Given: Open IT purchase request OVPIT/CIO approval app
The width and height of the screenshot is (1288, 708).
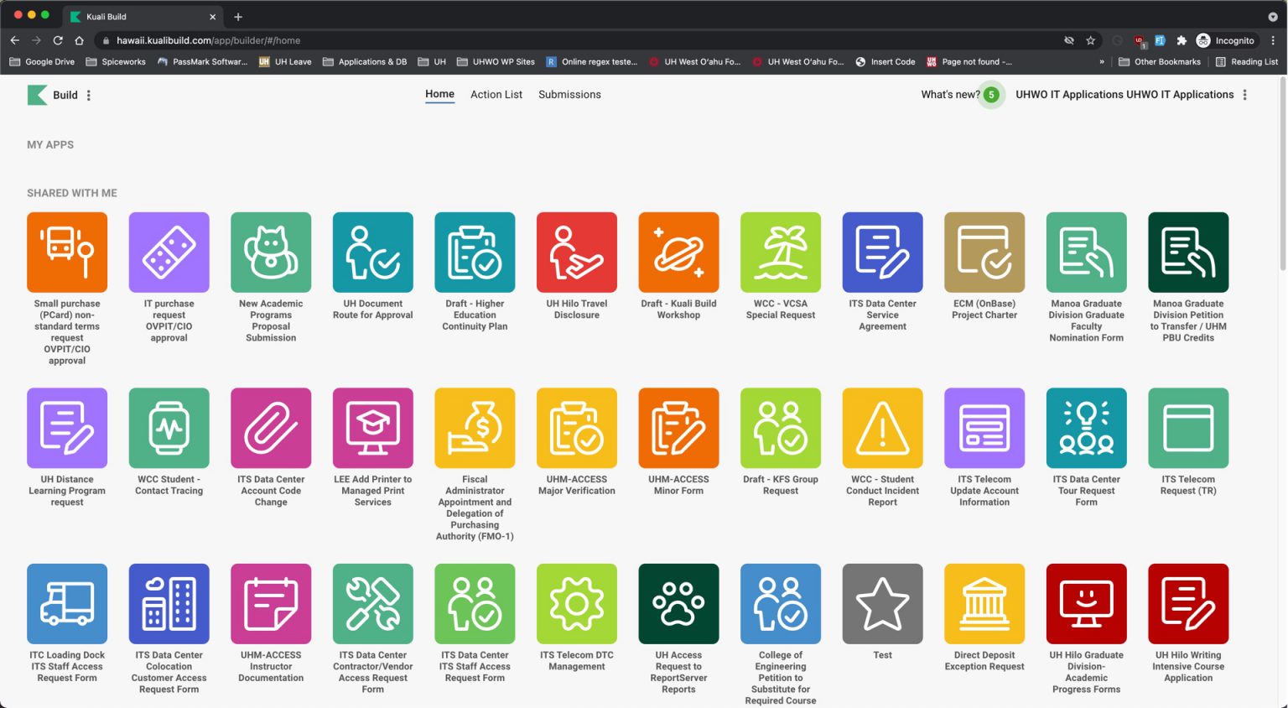Looking at the screenshot, I should coord(169,252).
